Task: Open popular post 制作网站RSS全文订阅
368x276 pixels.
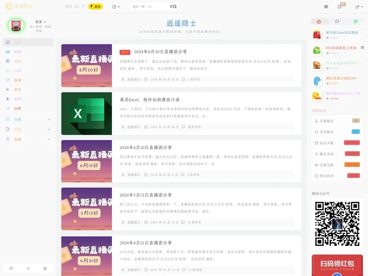Action: [x=343, y=94]
